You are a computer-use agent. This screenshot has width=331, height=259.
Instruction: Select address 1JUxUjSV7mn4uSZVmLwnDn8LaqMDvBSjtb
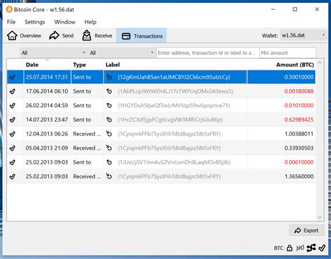coord(174,162)
